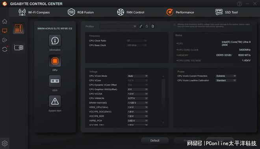This screenshot has height=149, width=260.
Task: Click voltage list scroll down arrow
Action: [x=163, y=123]
